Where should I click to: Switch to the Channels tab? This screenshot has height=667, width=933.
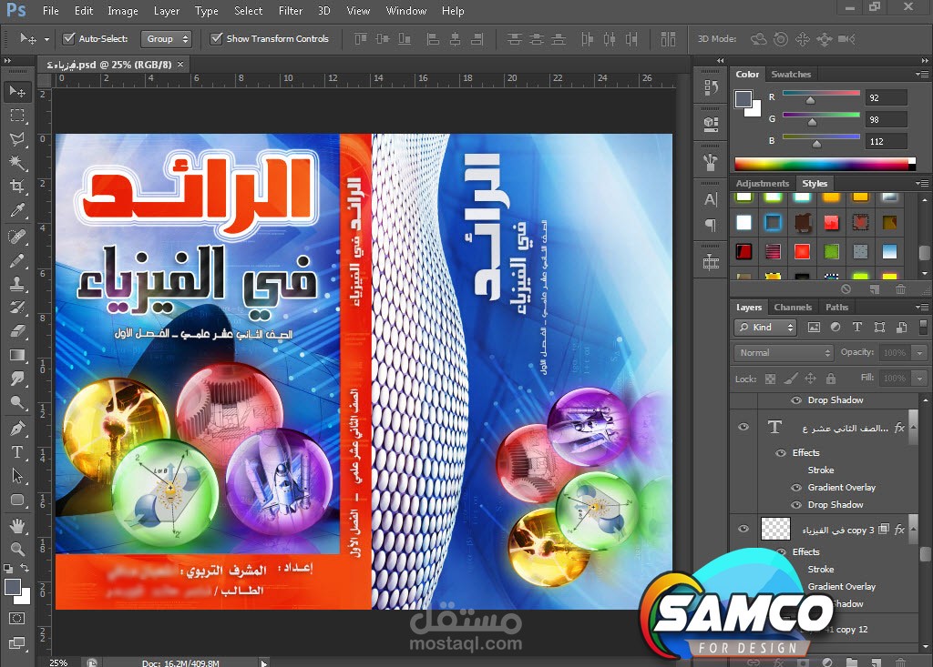pos(793,308)
